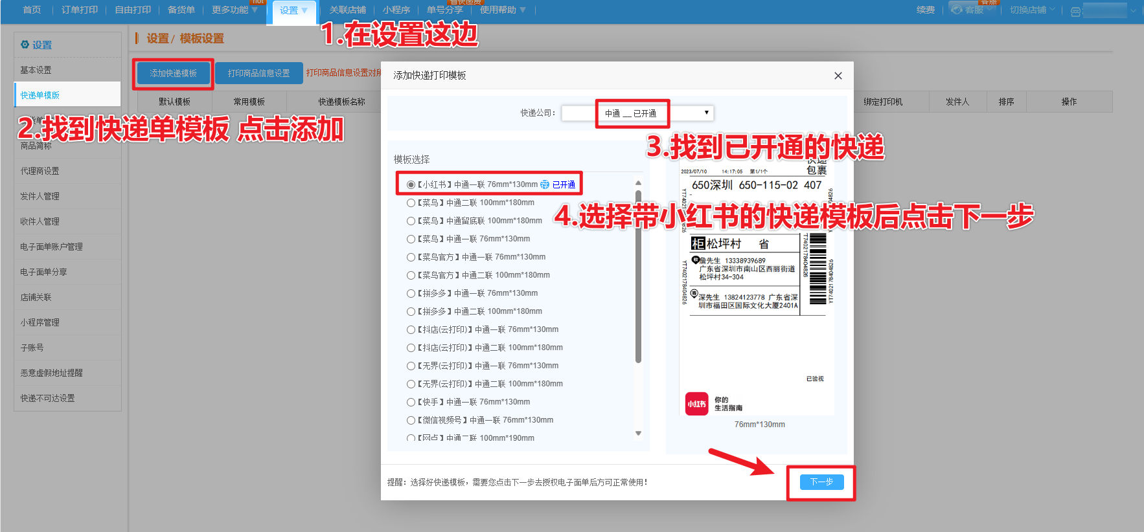The height and width of the screenshot is (532, 1144).
Task: Open 单号分享 in top navigation
Action: coord(445,10)
